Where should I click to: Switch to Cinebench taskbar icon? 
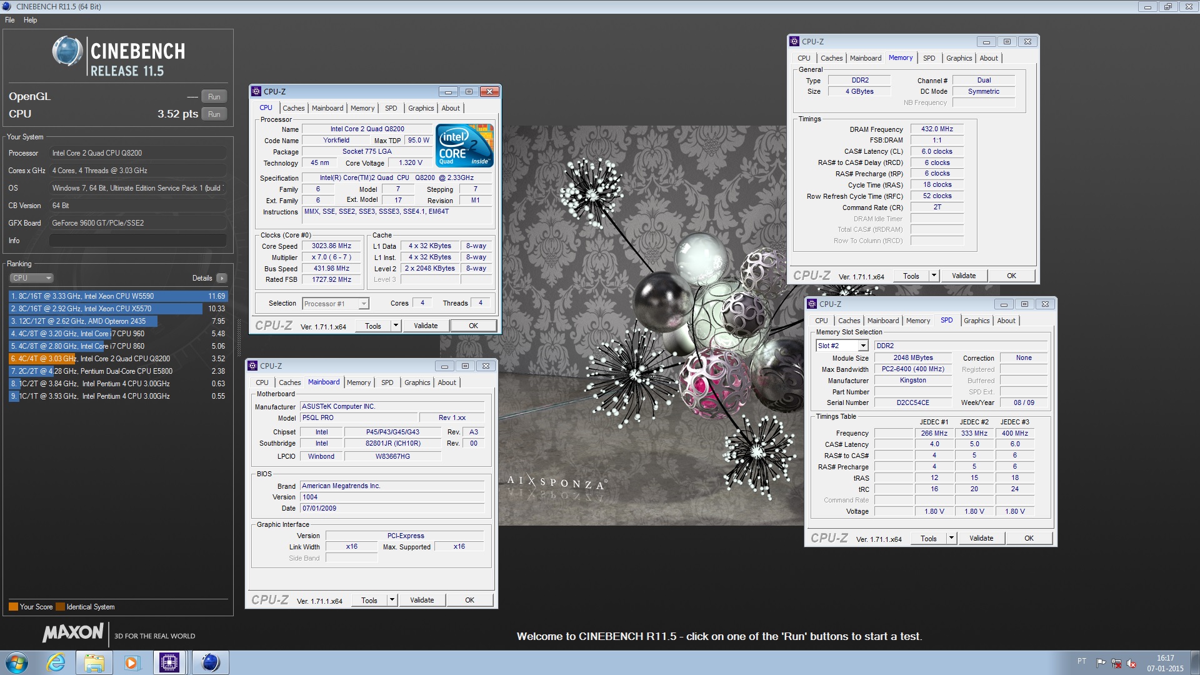210,662
